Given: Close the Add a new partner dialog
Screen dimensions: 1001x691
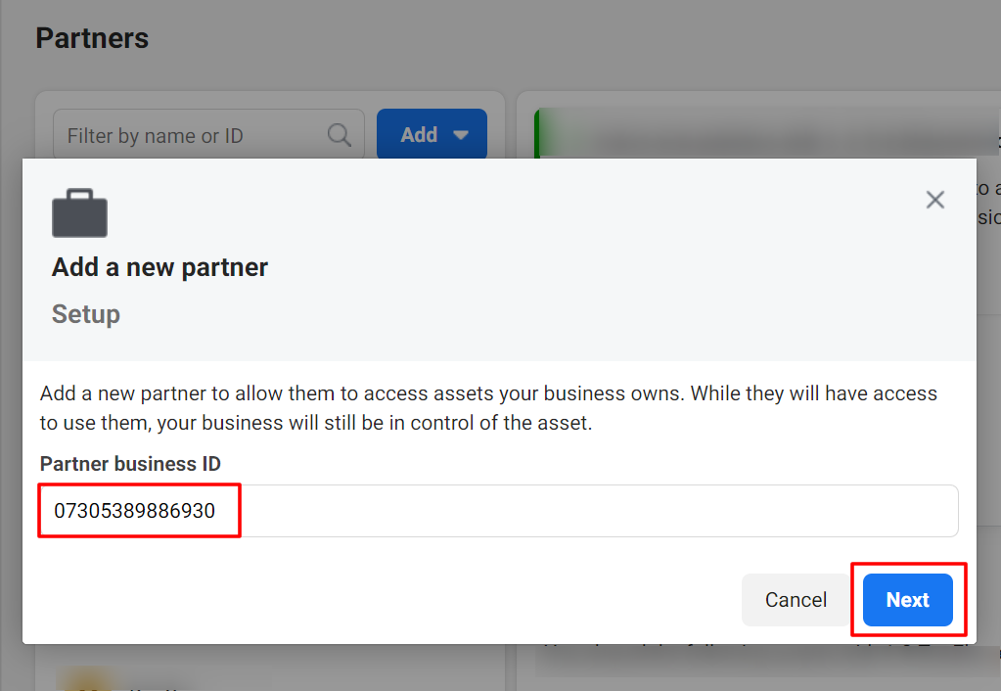Looking at the screenshot, I should tap(935, 200).
